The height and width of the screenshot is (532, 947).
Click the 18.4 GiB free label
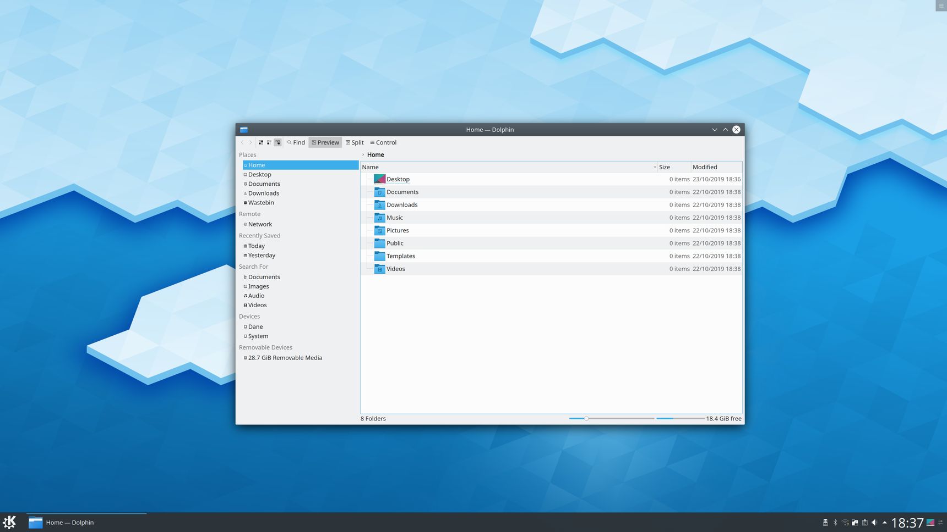coord(724,419)
